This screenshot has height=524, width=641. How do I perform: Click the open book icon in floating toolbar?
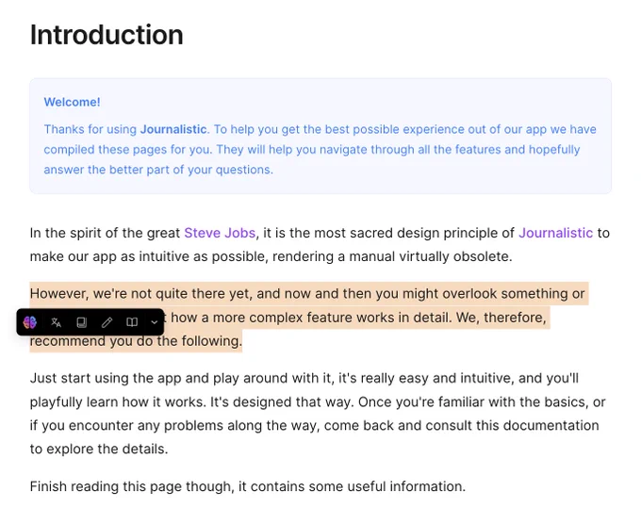point(132,322)
